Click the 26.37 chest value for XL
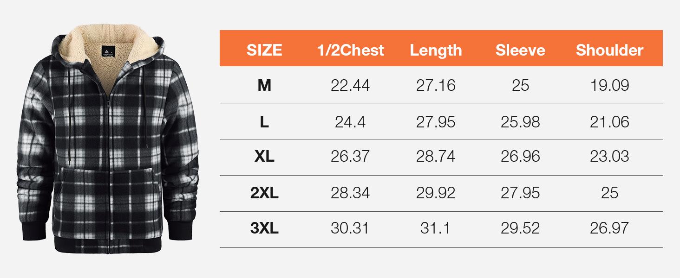 click(x=350, y=157)
